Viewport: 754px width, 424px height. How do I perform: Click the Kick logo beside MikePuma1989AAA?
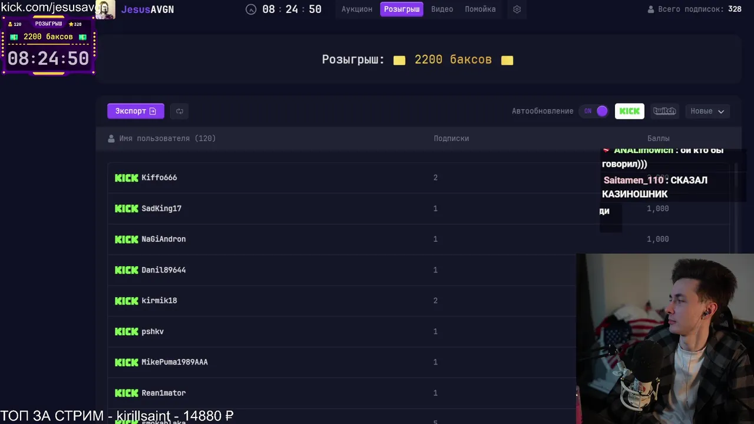(x=127, y=362)
